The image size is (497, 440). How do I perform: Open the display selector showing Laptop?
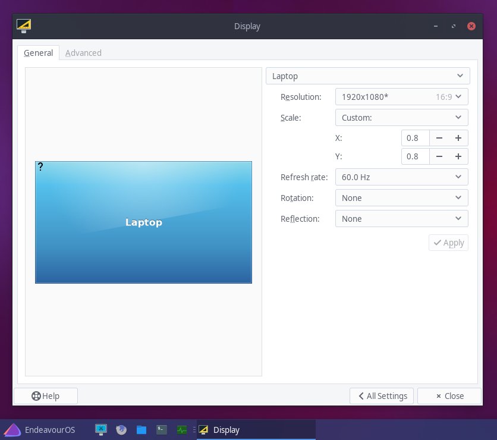[x=367, y=76]
